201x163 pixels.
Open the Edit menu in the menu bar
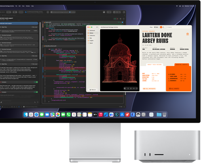coord(19,6)
